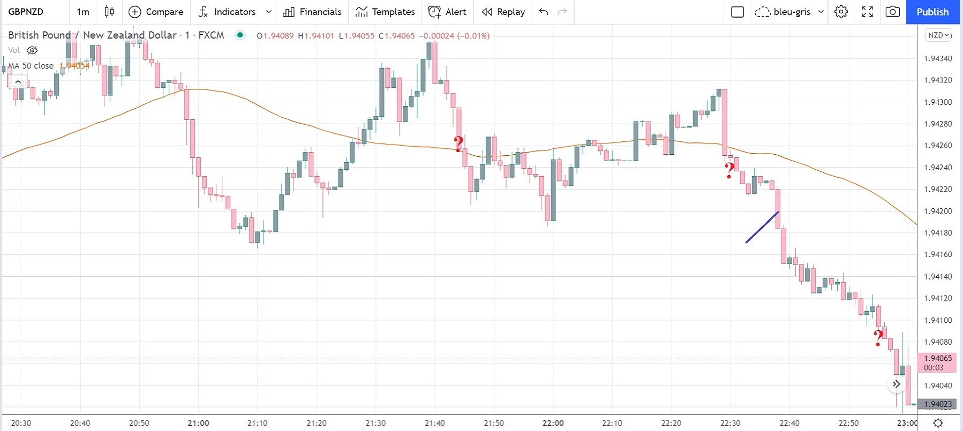Open the candlestick chart style selector
Image resolution: width=963 pixels, height=431 pixels.
[x=109, y=12]
